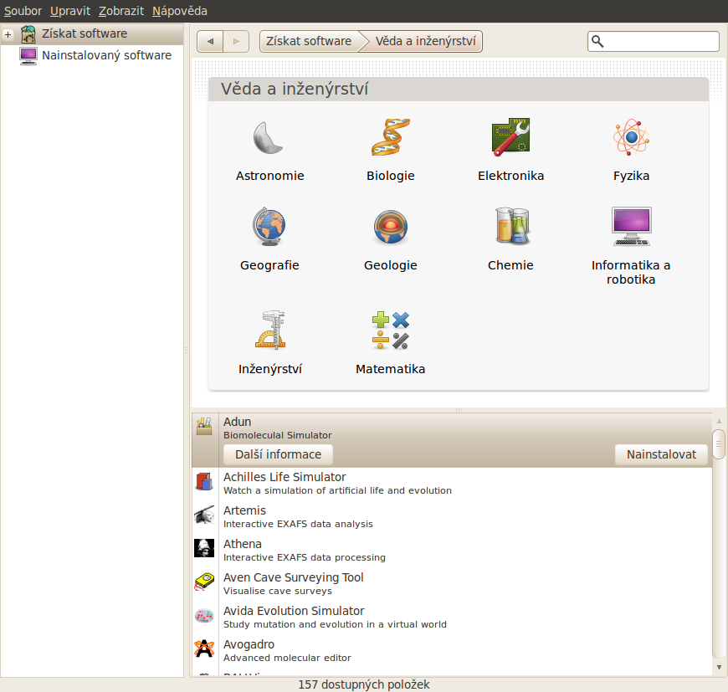The image size is (728, 692).
Task: Click the Získat software breadcrumb
Action: (x=309, y=41)
